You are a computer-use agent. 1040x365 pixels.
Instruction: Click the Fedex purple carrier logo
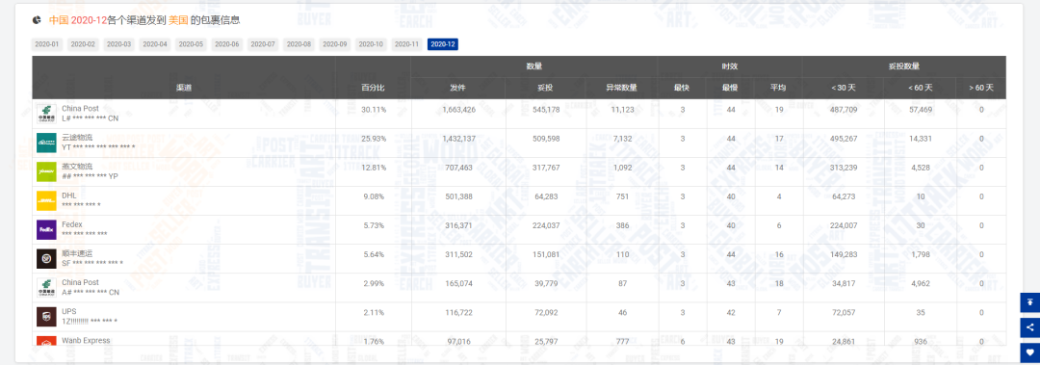click(46, 229)
